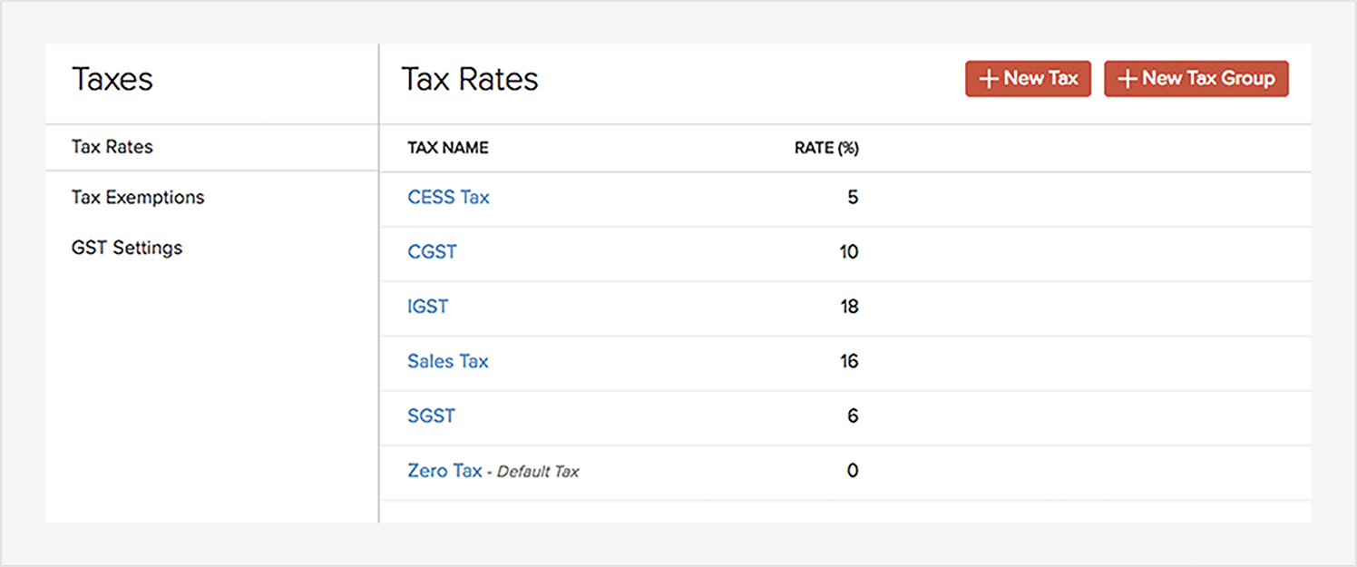Click the rate value 18 in IGST row

click(848, 307)
